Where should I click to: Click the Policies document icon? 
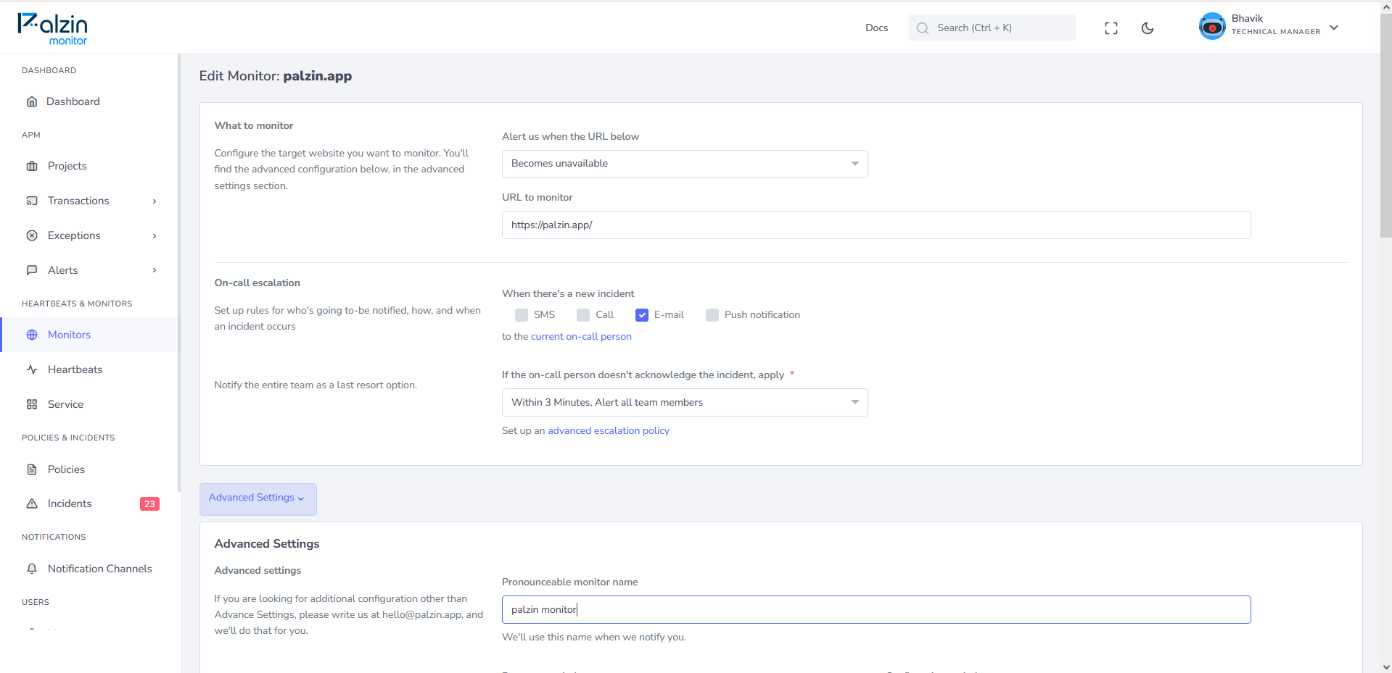[x=32, y=469]
